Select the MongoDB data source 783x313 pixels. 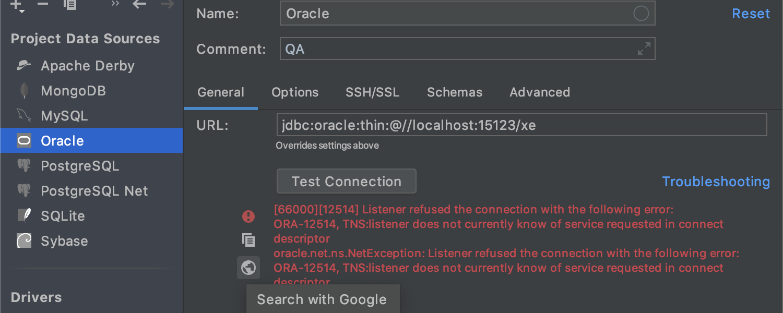73,91
